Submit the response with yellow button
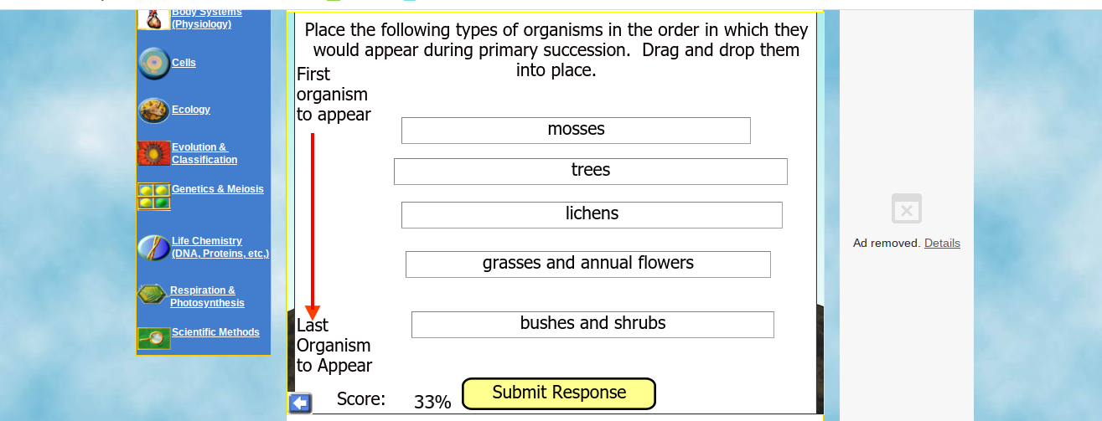The height and width of the screenshot is (421, 1102). click(x=559, y=393)
